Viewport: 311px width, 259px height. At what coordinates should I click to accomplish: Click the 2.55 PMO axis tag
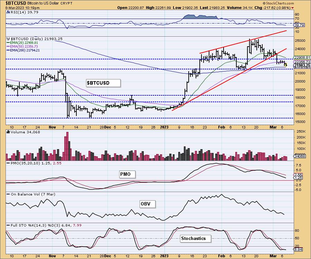click(298, 175)
